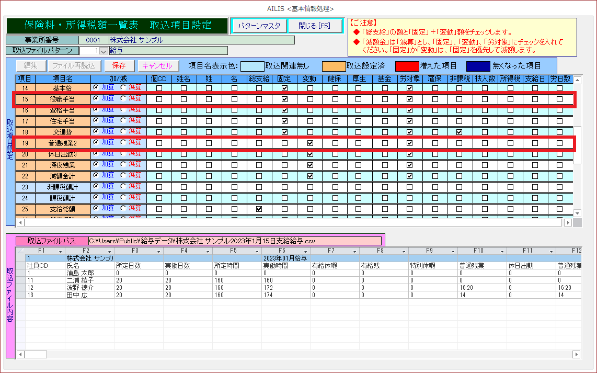Click the 取込ファイルパス file path field
This screenshot has width=597, height=373.
click(234, 241)
